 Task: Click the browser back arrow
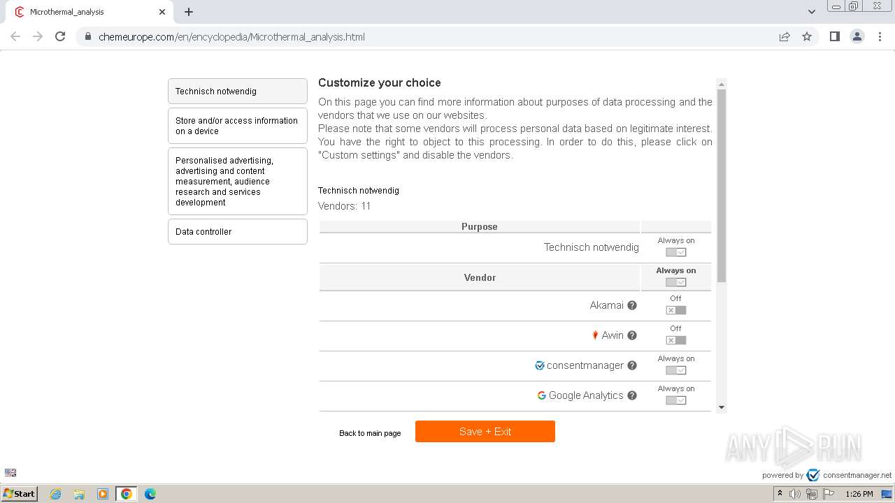15,36
